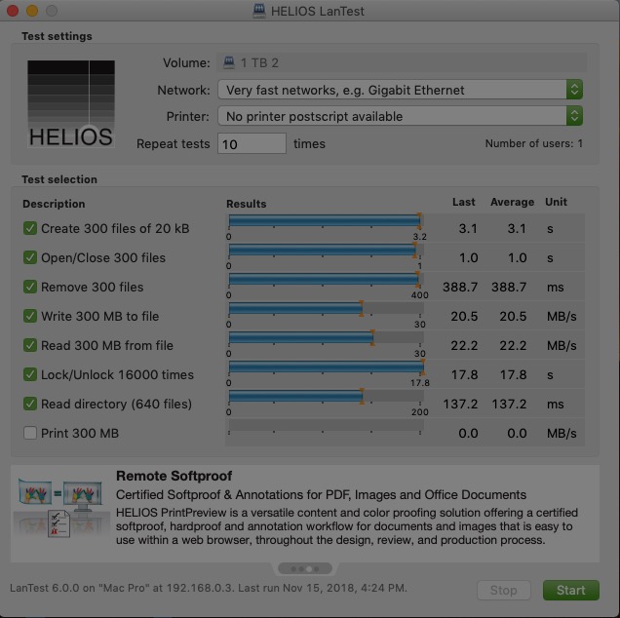
Task: Click the 22.2 last value for Read 300 MB
Action: coord(464,345)
